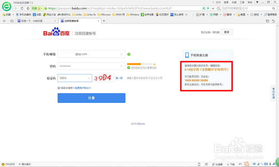The height and width of the screenshot is (167, 279).
Task: Click the 登录管家 login manager icon
Action: (271, 15)
